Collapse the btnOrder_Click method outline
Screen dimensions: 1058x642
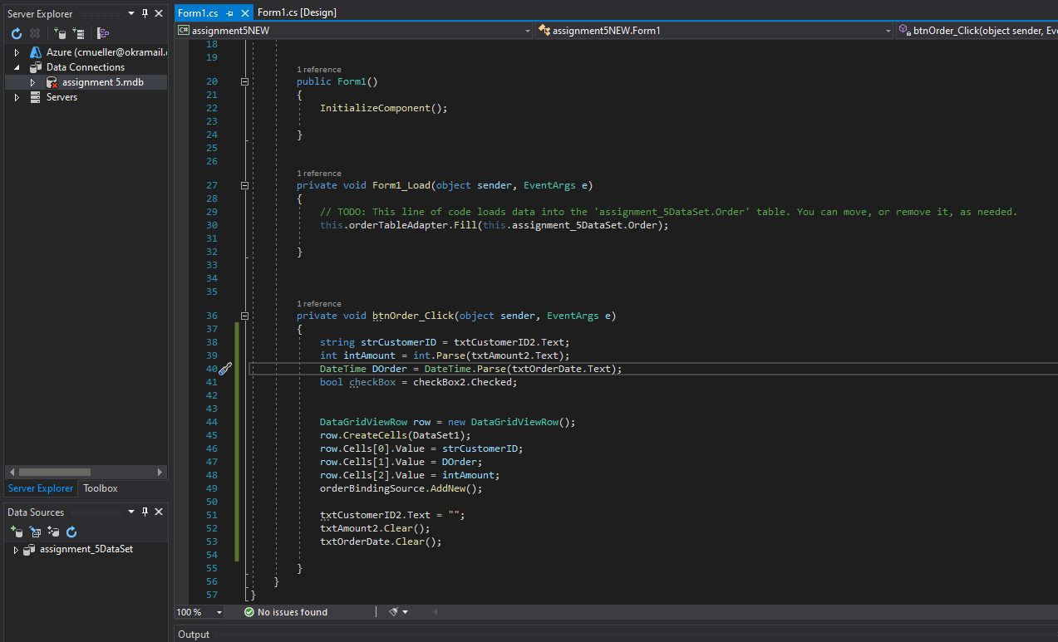(x=244, y=316)
